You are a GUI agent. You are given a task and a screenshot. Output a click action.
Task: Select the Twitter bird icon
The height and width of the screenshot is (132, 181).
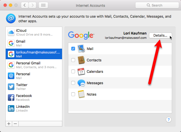[11, 87]
